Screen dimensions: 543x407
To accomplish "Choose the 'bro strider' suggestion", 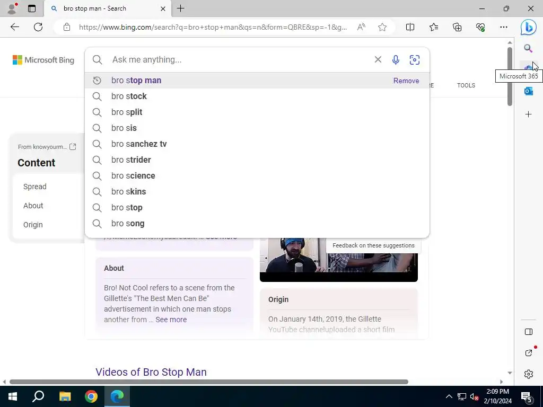I will (257, 160).
